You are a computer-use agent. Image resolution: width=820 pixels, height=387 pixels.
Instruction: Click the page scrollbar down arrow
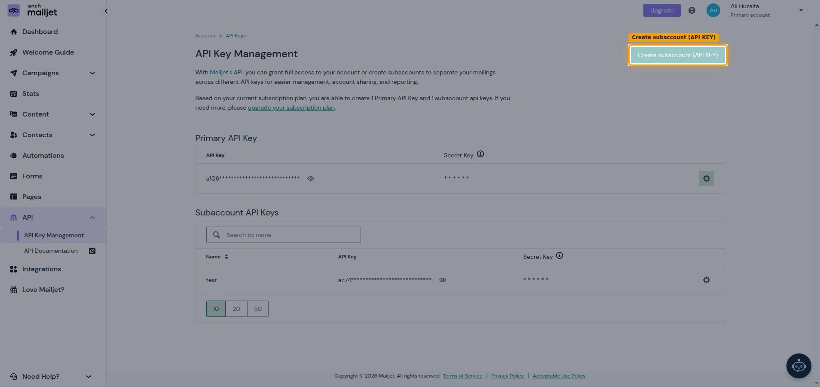(x=817, y=383)
